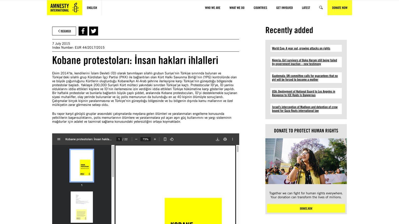Screen dimensions: 399x224
Task: Open the Amnesty International logo homepage
Action: (x=64, y=8)
